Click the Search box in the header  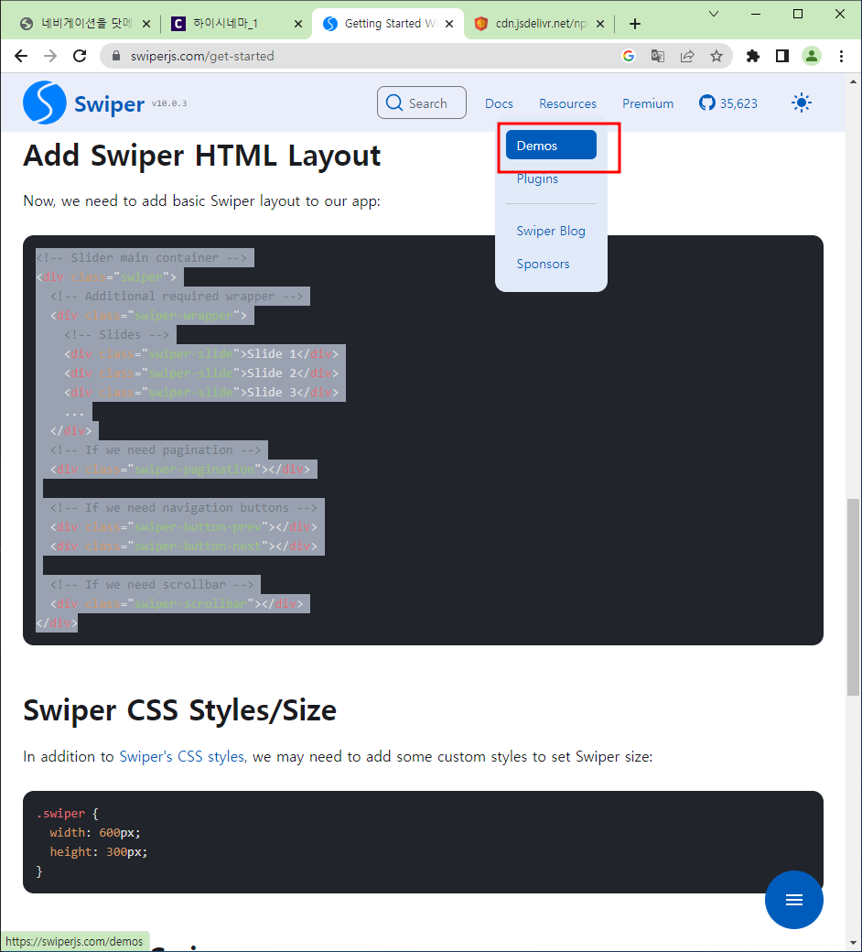421,103
